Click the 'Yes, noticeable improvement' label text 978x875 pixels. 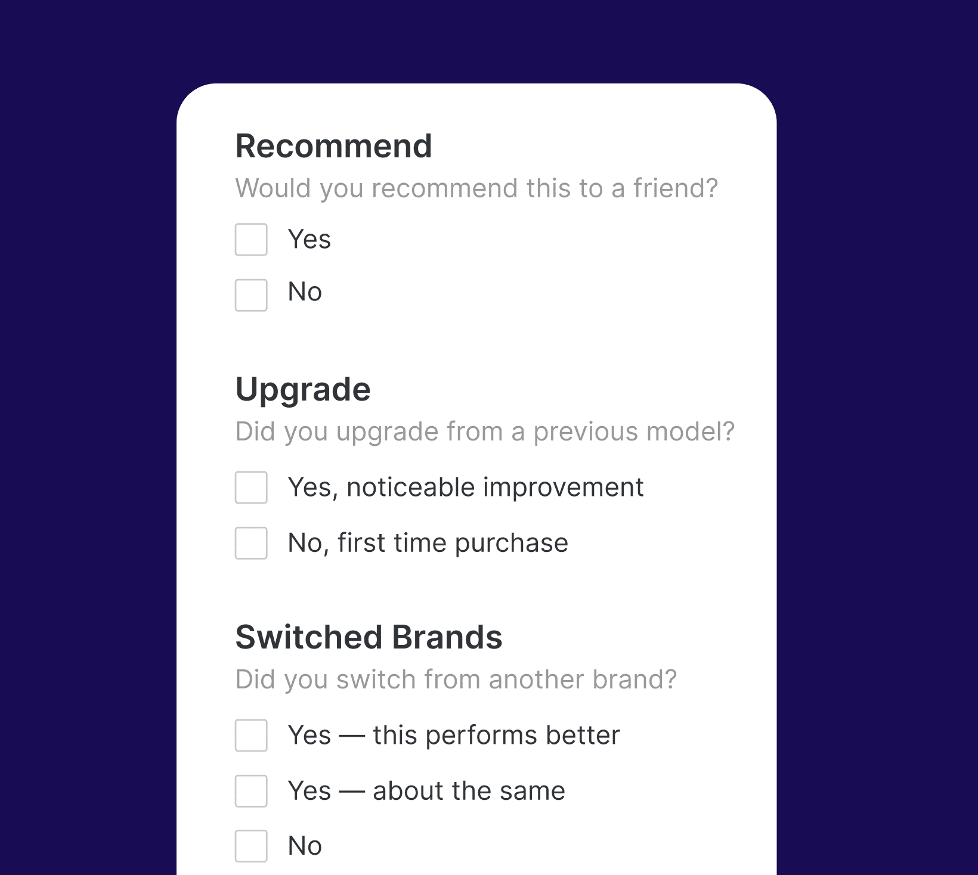pos(466,488)
